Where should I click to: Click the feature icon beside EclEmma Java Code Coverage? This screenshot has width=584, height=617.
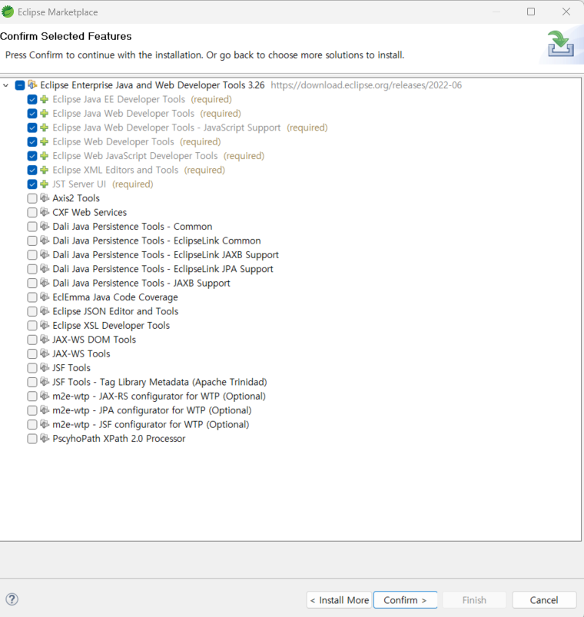(45, 297)
